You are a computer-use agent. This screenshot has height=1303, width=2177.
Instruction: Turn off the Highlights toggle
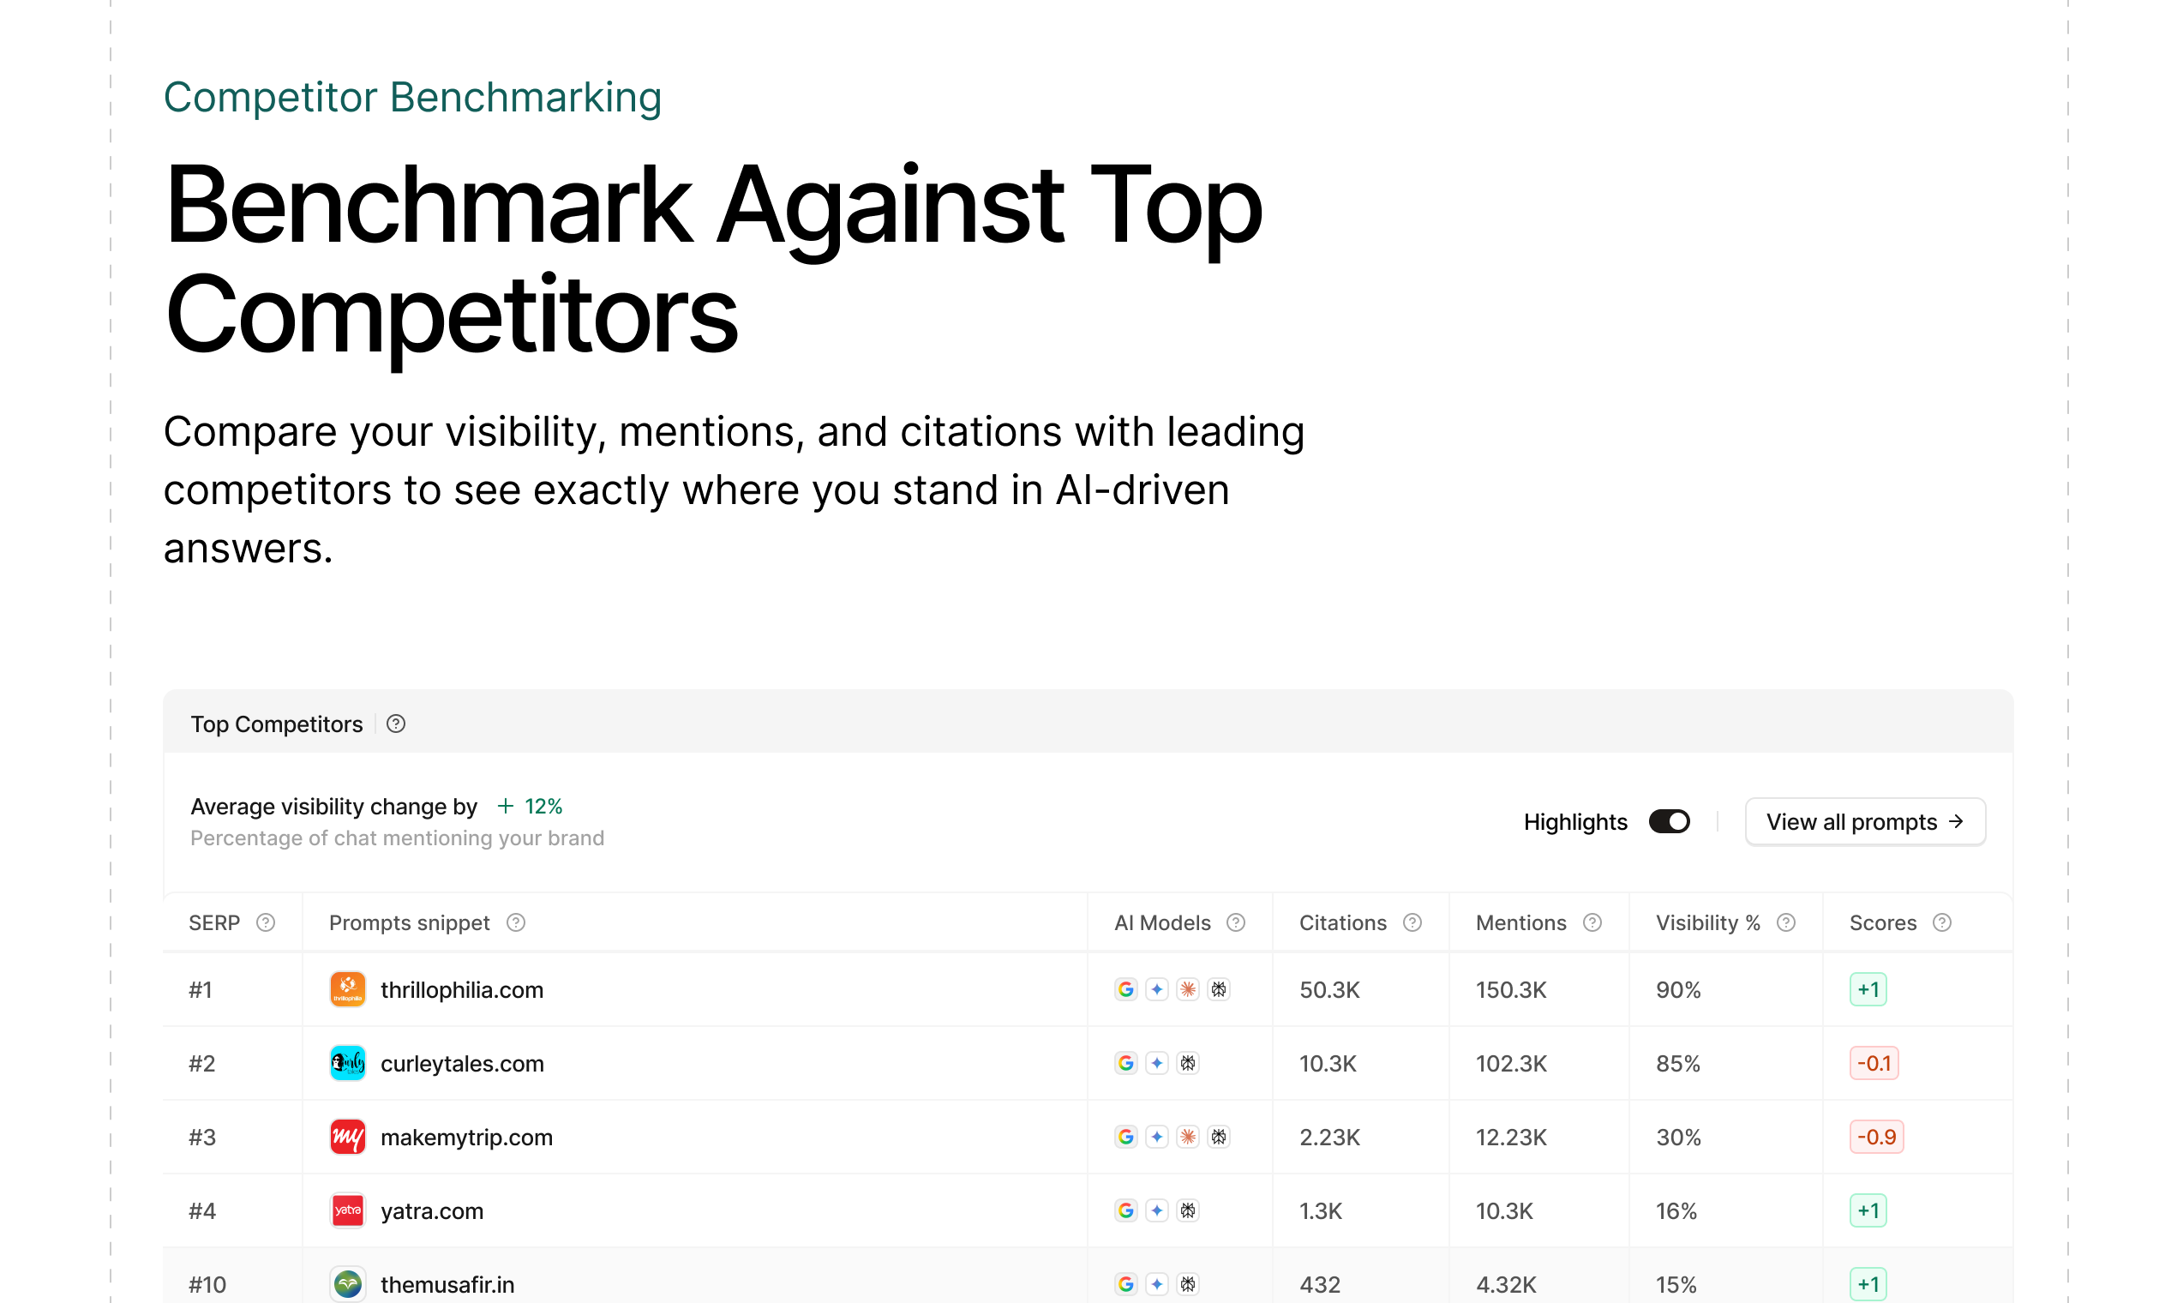coord(1669,821)
